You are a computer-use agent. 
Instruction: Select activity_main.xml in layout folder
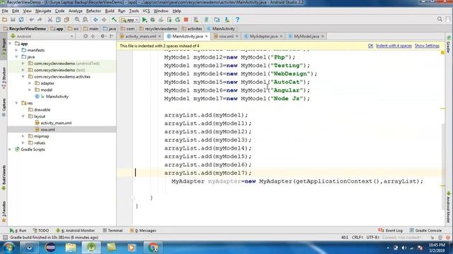coord(56,123)
